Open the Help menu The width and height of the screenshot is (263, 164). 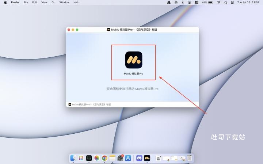point(76,2)
